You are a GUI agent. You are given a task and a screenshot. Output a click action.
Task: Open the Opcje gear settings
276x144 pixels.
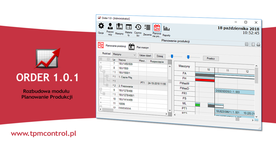(101, 28)
